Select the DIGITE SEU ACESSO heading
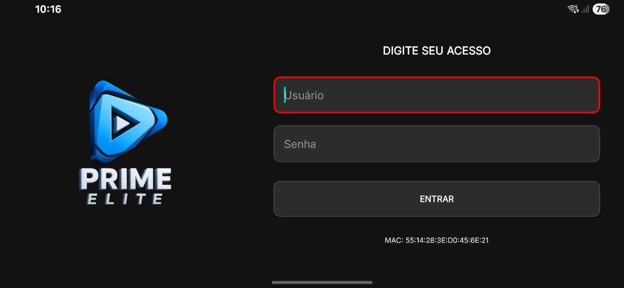 (x=436, y=50)
